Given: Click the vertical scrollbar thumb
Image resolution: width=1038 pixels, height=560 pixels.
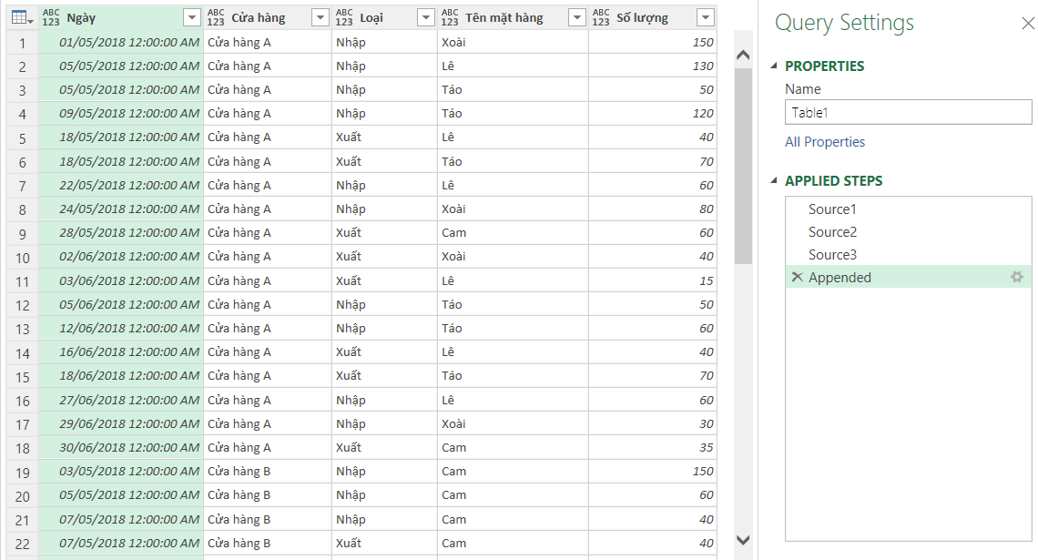Looking at the screenshot, I should (743, 166).
